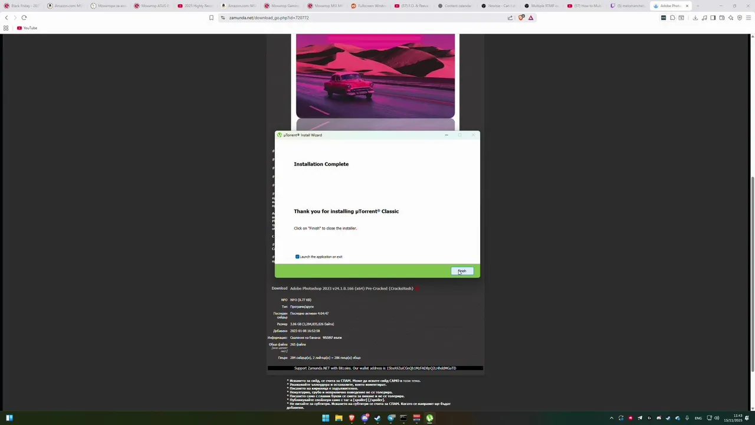755x425 pixels.
Task: Reload the zamunda.net page
Action: (x=24, y=18)
